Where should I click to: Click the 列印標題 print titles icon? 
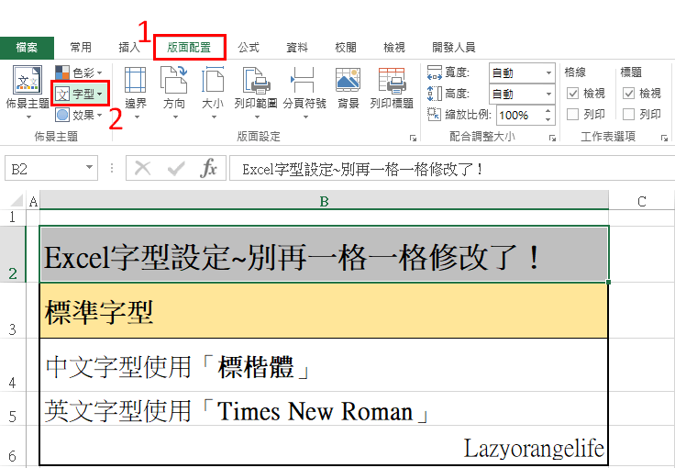pos(392,89)
